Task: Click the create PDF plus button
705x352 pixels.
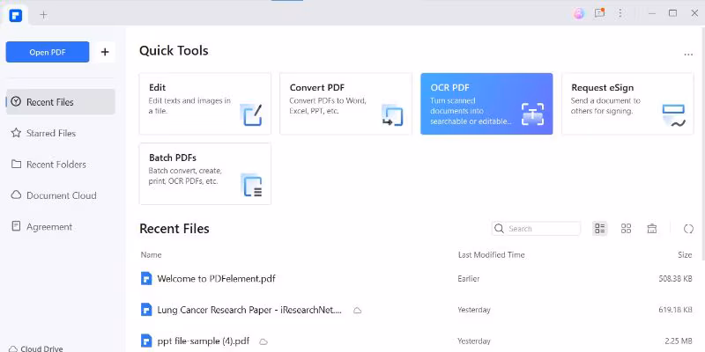Action: click(105, 52)
